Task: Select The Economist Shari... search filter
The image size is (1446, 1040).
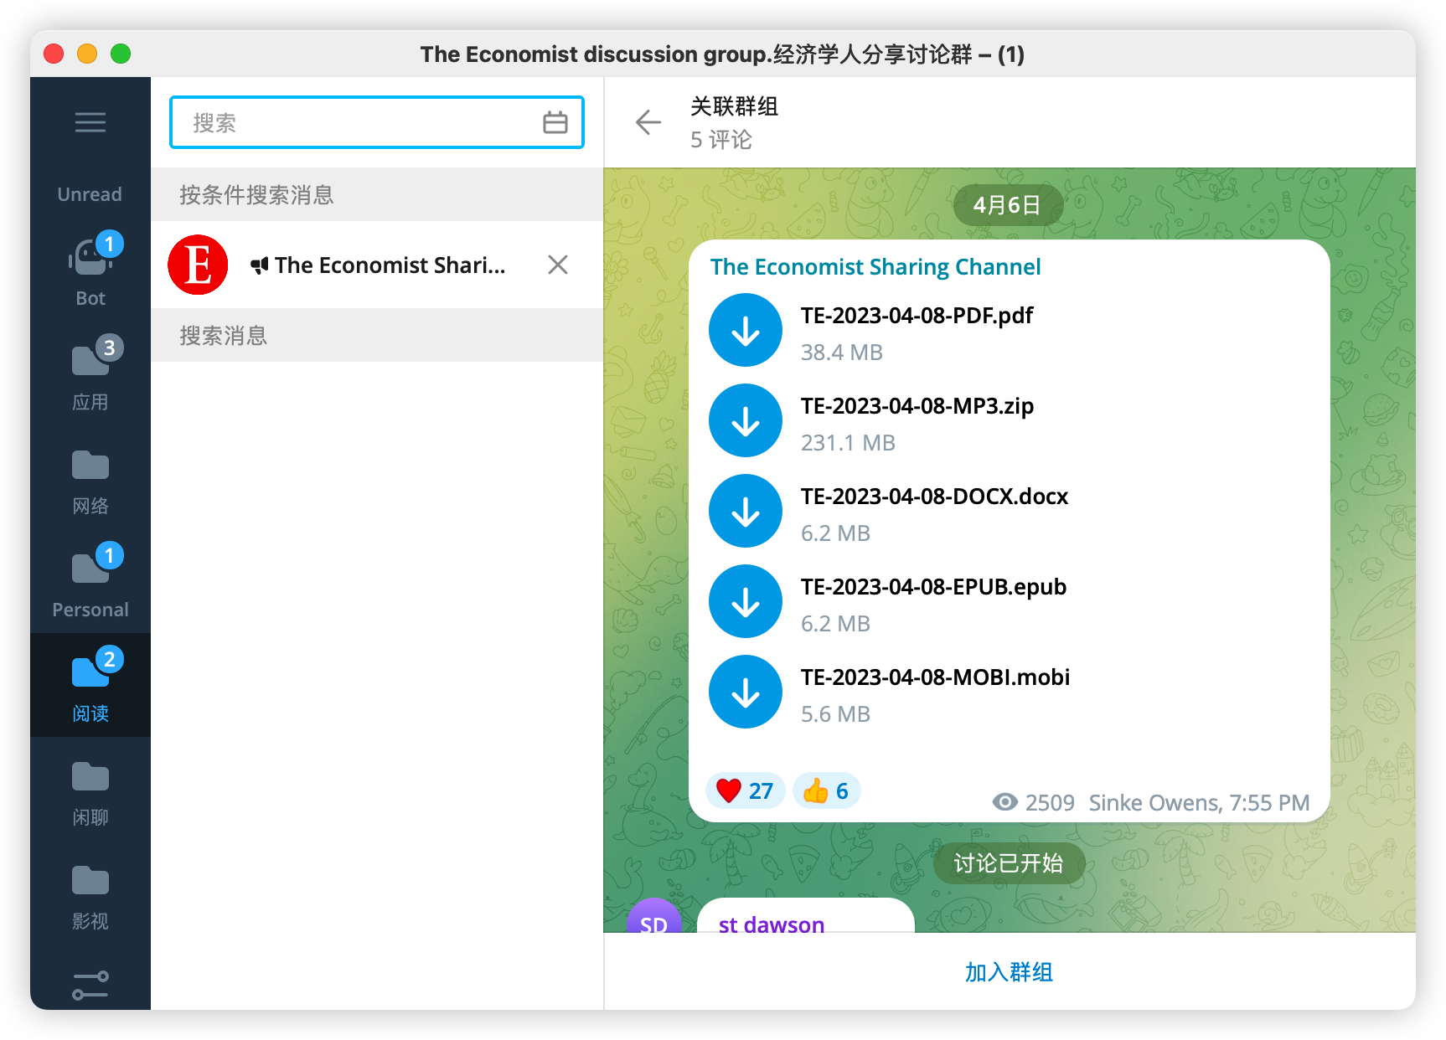Action: pyautogui.click(x=377, y=265)
